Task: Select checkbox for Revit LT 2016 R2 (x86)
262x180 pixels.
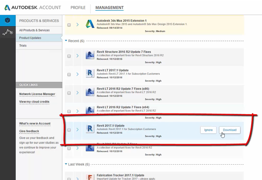Action: (x=69, y=93)
